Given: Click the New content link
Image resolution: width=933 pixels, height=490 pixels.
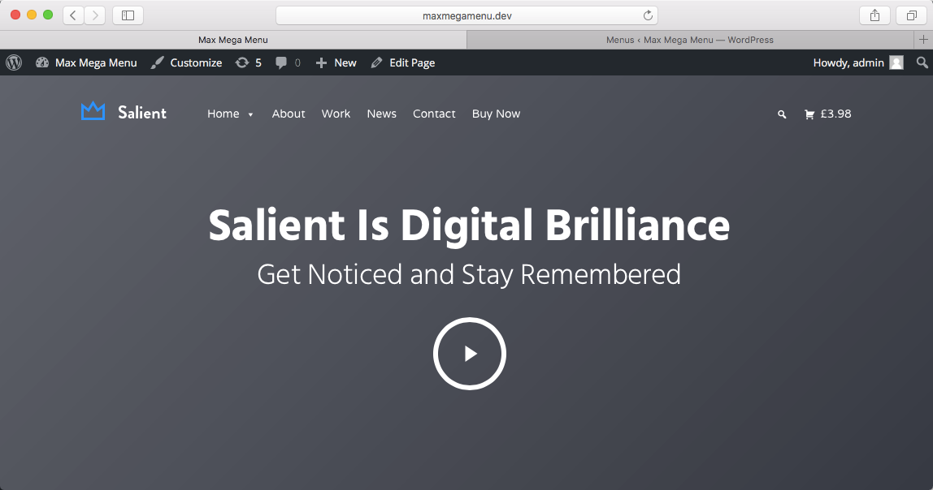Looking at the screenshot, I should point(345,62).
